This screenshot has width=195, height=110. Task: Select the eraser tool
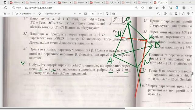[x=39, y=13]
